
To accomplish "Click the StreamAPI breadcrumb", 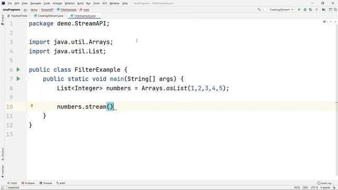I will [x=47, y=9].
